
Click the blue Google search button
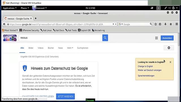point(105,38)
